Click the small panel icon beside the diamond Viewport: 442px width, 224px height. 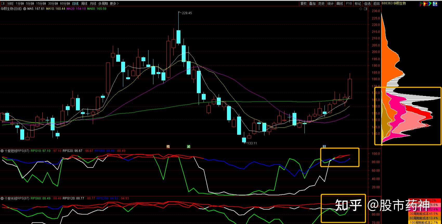pos(366,9)
